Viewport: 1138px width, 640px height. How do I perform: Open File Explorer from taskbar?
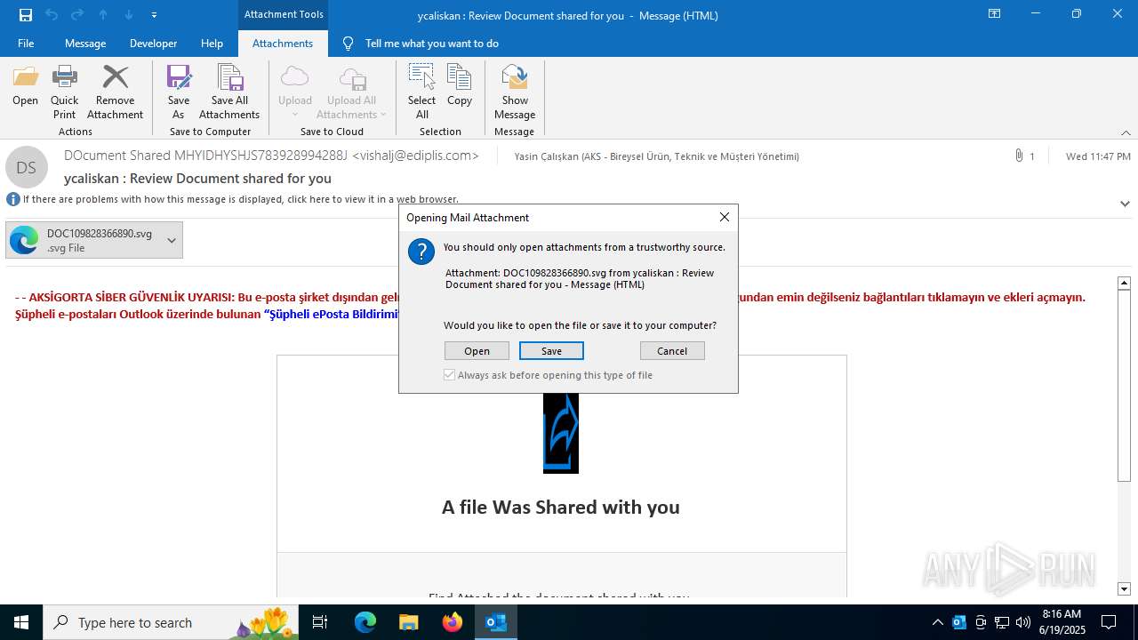409,622
